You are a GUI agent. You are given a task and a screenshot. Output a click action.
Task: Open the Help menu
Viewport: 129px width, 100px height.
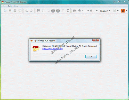pyautogui.click(x=16, y=6)
